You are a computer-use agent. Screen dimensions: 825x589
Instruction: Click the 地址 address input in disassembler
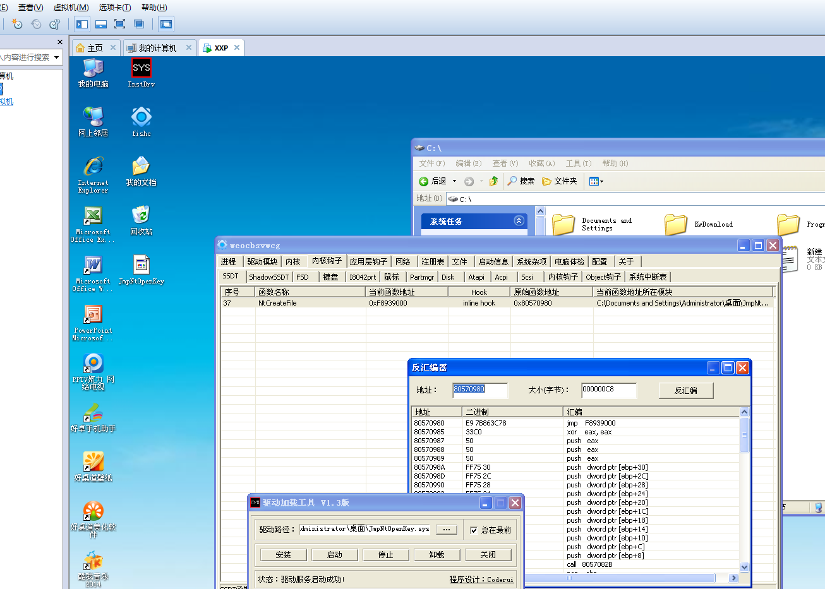480,390
